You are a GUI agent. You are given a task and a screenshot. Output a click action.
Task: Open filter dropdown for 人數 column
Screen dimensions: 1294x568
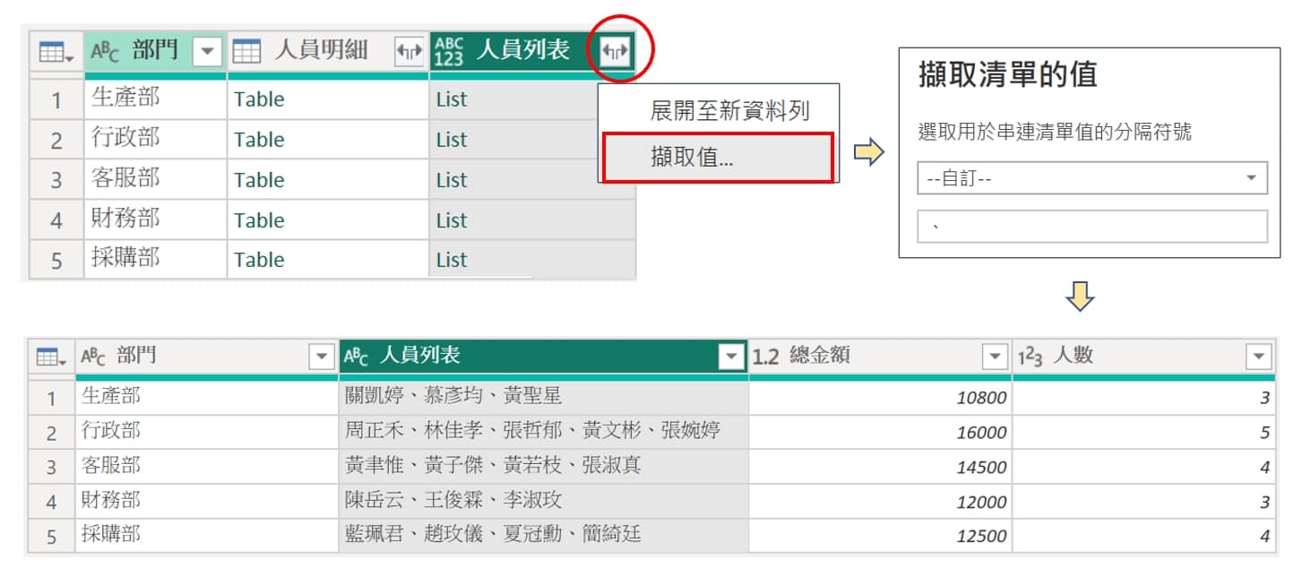(x=1258, y=357)
